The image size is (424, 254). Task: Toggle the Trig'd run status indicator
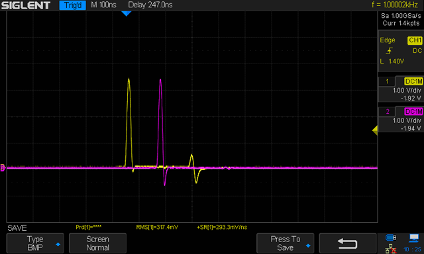(x=72, y=5)
